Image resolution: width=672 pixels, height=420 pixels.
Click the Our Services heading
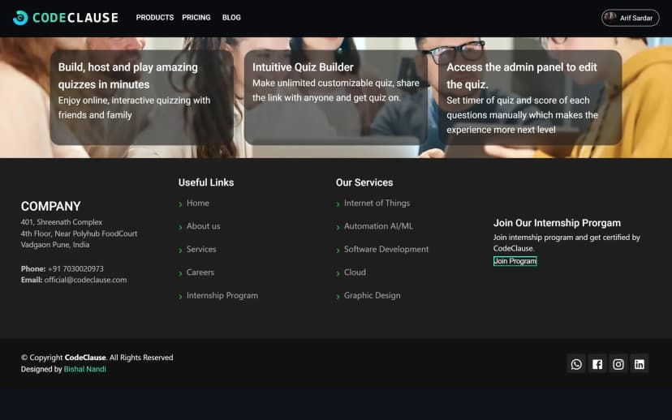pyautogui.click(x=364, y=182)
